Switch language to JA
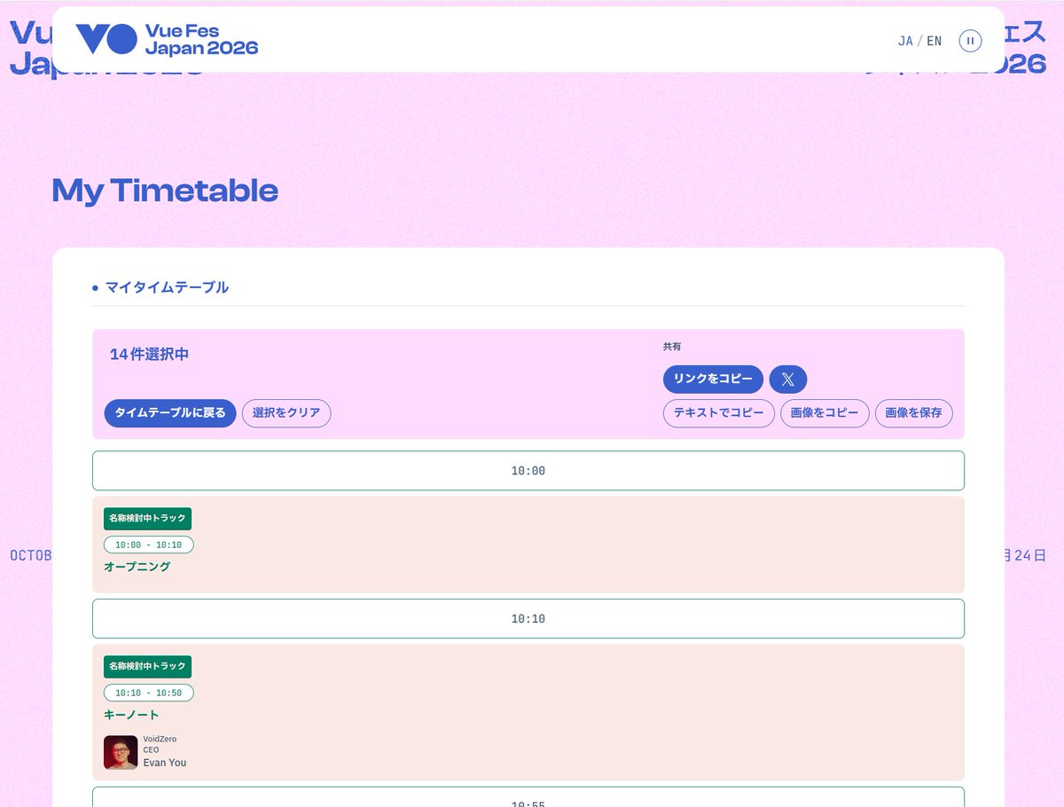This screenshot has width=1064, height=807. [x=905, y=41]
